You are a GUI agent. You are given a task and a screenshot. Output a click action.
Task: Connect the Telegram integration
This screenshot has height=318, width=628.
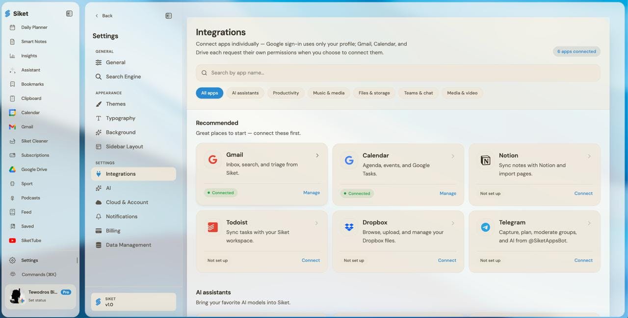pos(583,260)
